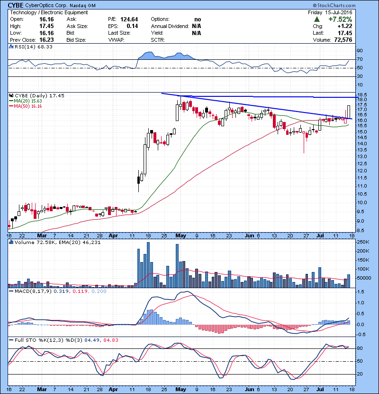The width and height of the screenshot is (379, 394).
Task: Click the MACD signal value 0.119
Action: pyautogui.click(x=80, y=291)
